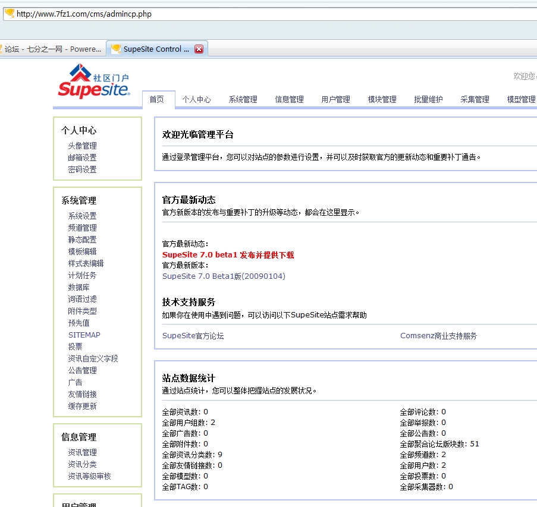This screenshot has width=537, height=507.
Task: Open 资讯分类 in the sidebar
Action: [82, 464]
